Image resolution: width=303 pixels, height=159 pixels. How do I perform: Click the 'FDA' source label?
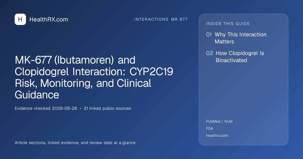210,128
